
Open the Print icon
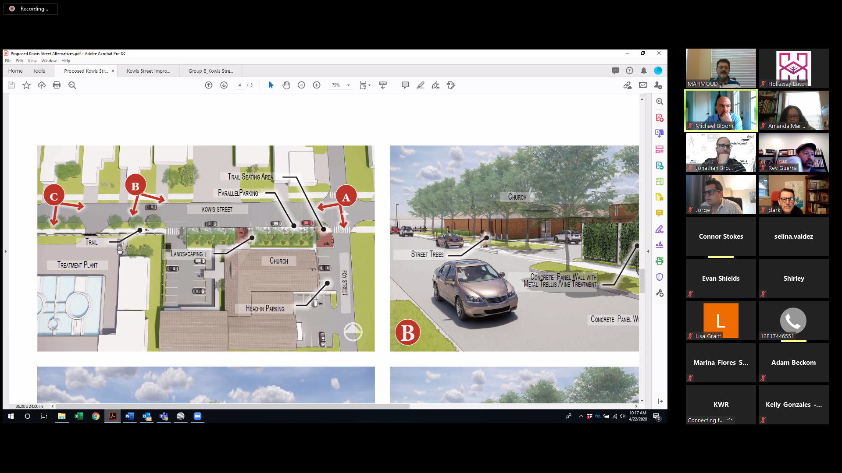tap(57, 85)
